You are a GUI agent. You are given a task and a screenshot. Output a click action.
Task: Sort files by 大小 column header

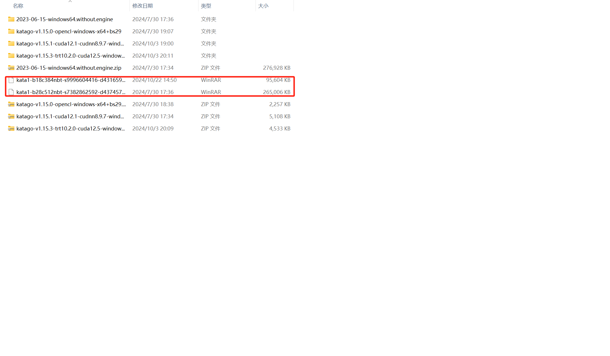[x=263, y=6]
